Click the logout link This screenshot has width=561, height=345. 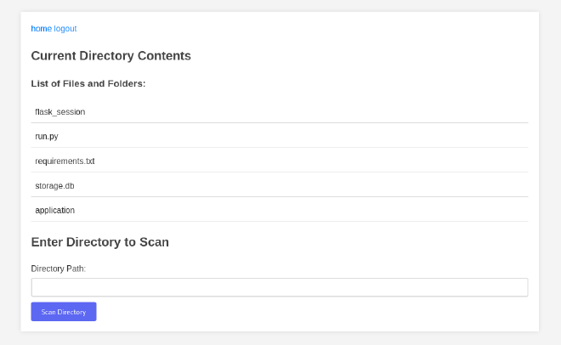pyautogui.click(x=65, y=29)
